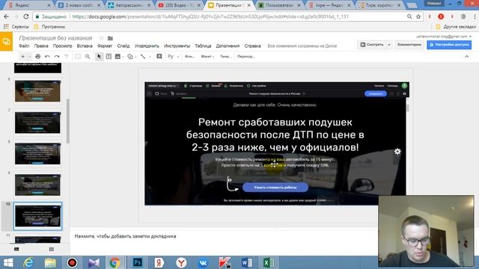Open the Правка menu
This screenshot has height=269, width=479.
click(41, 46)
